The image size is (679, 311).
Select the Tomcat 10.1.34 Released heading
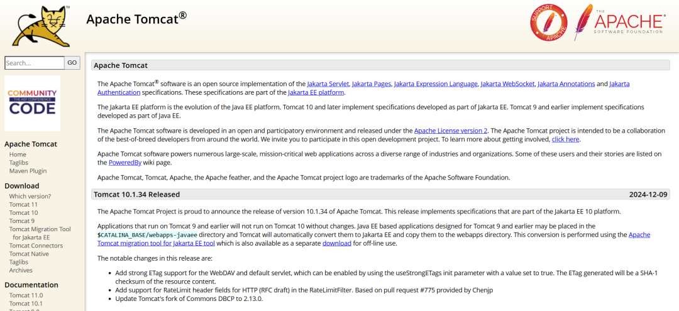click(x=137, y=194)
